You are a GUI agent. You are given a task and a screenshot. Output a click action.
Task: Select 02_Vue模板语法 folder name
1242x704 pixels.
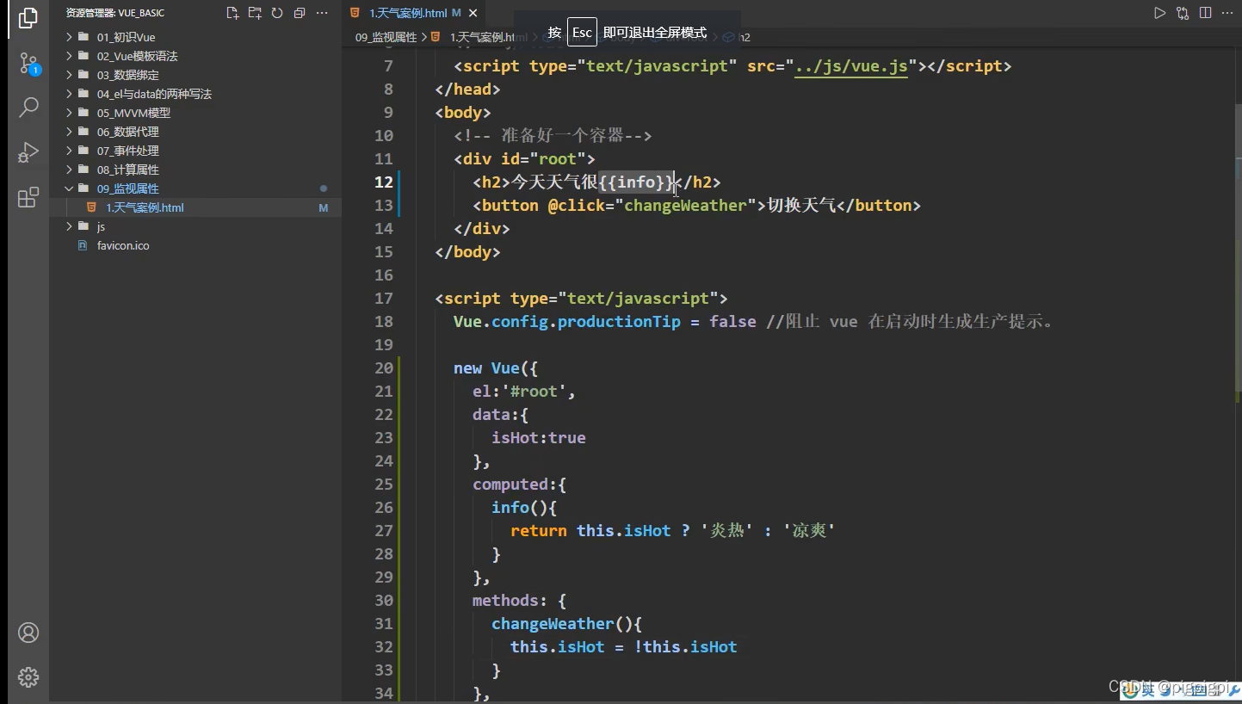click(x=137, y=56)
